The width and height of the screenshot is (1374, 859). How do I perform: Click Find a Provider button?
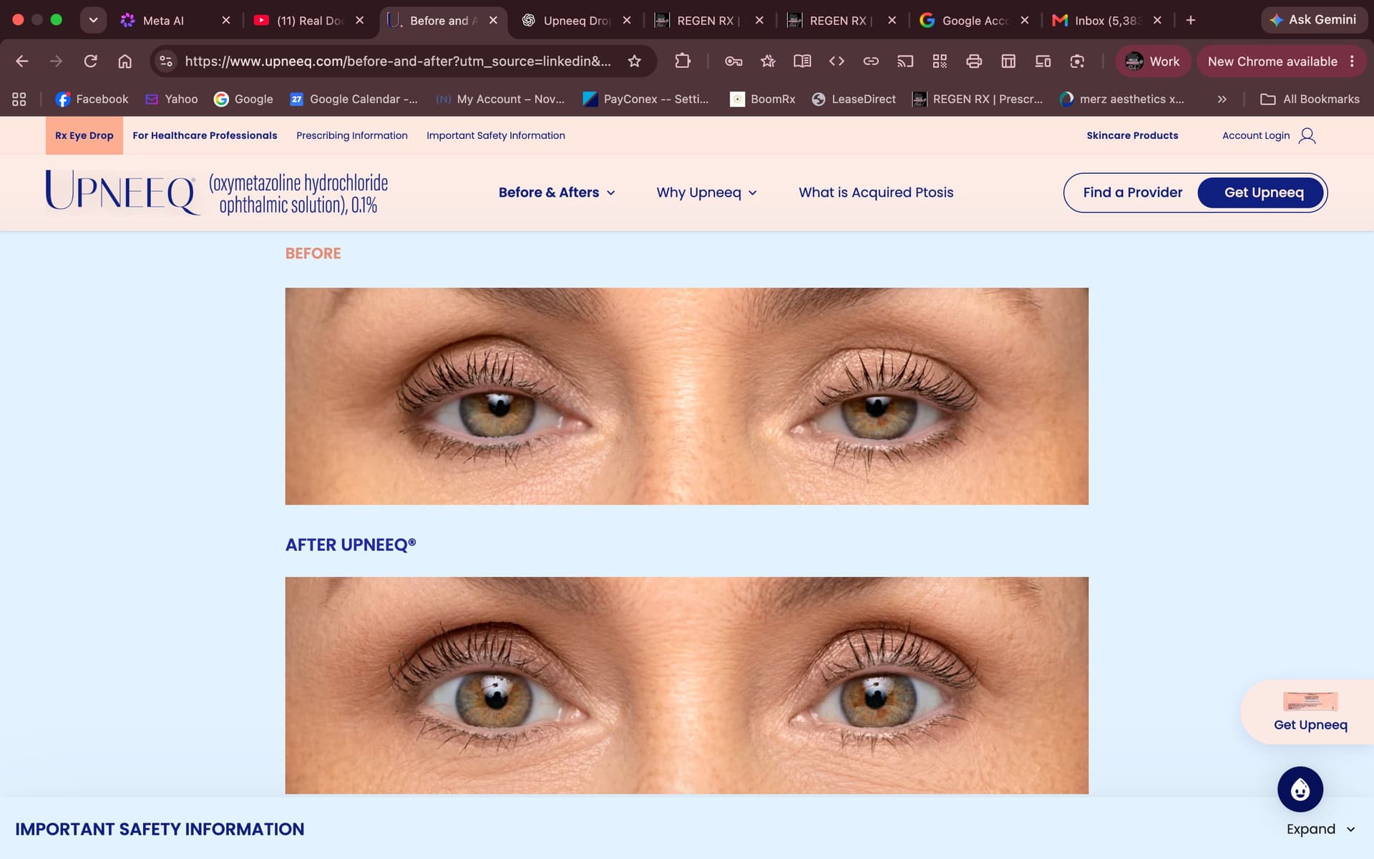pos(1132,193)
